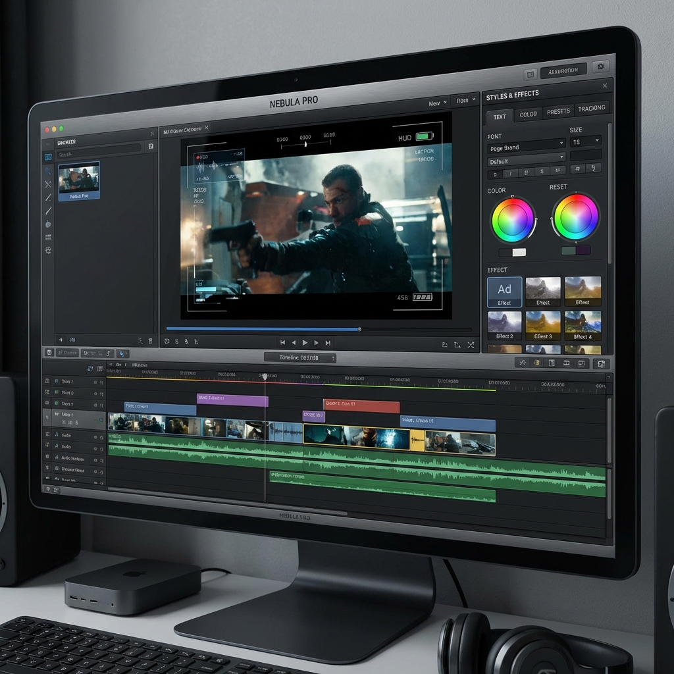Viewport: 674px width, 674px height.
Task: Click the left COLOR wheel
Action: tap(513, 219)
